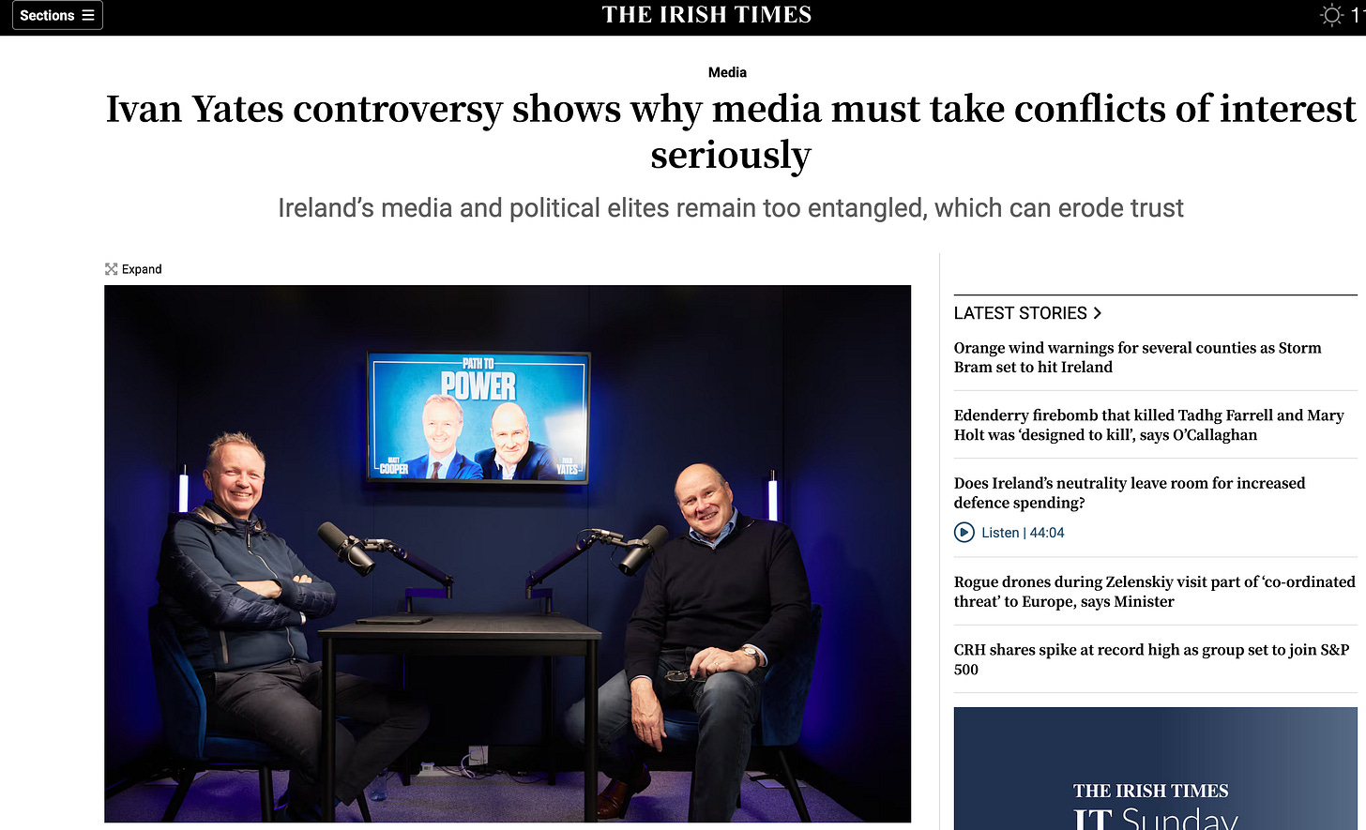Click the podcast studio article photo
This screenshot has height=830, width=1366.
point(508,553)
